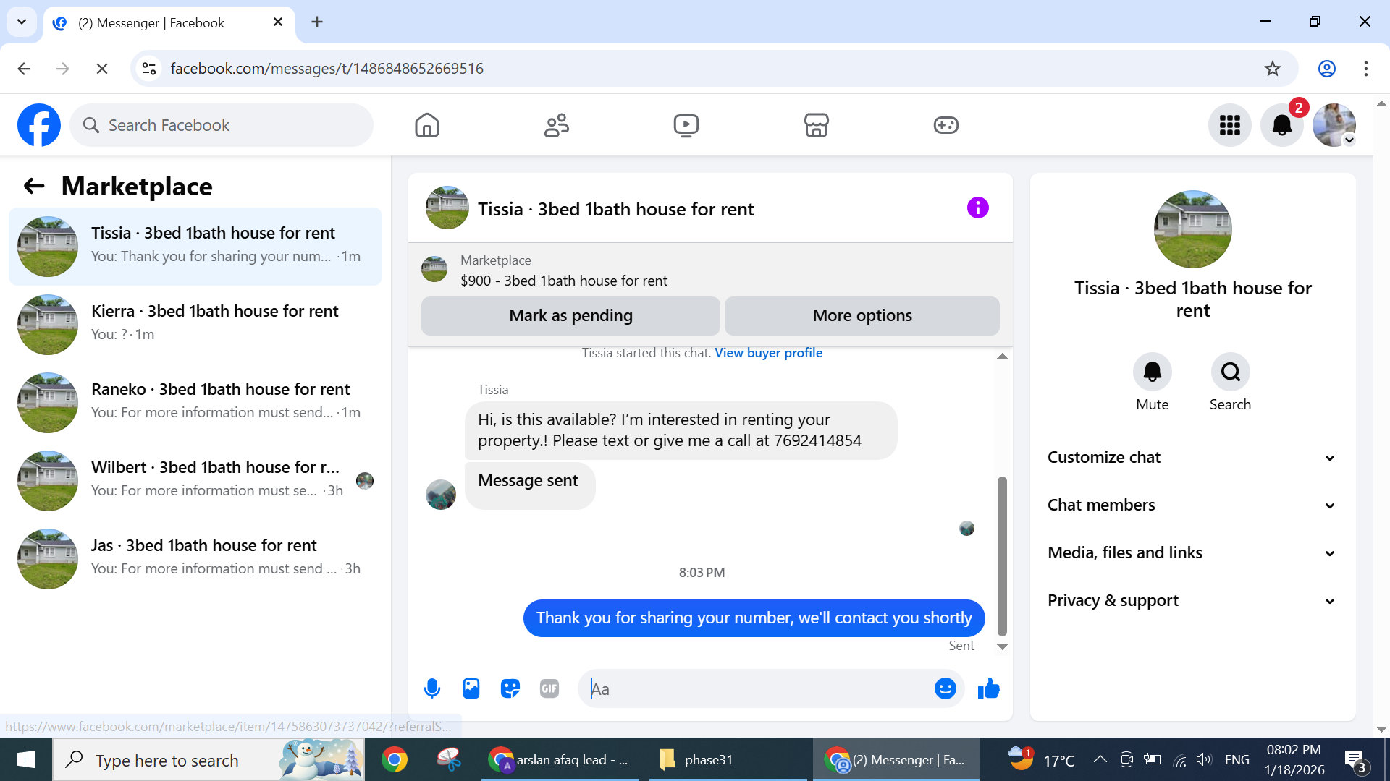Mute this conversation with the bell toggle
The image size is (1390, 781).
1152,372
